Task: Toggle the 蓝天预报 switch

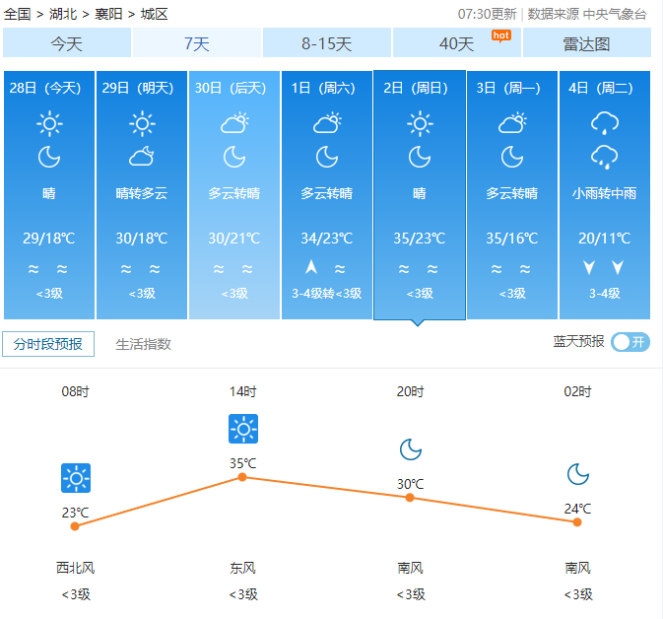Action: coord(630,342)
